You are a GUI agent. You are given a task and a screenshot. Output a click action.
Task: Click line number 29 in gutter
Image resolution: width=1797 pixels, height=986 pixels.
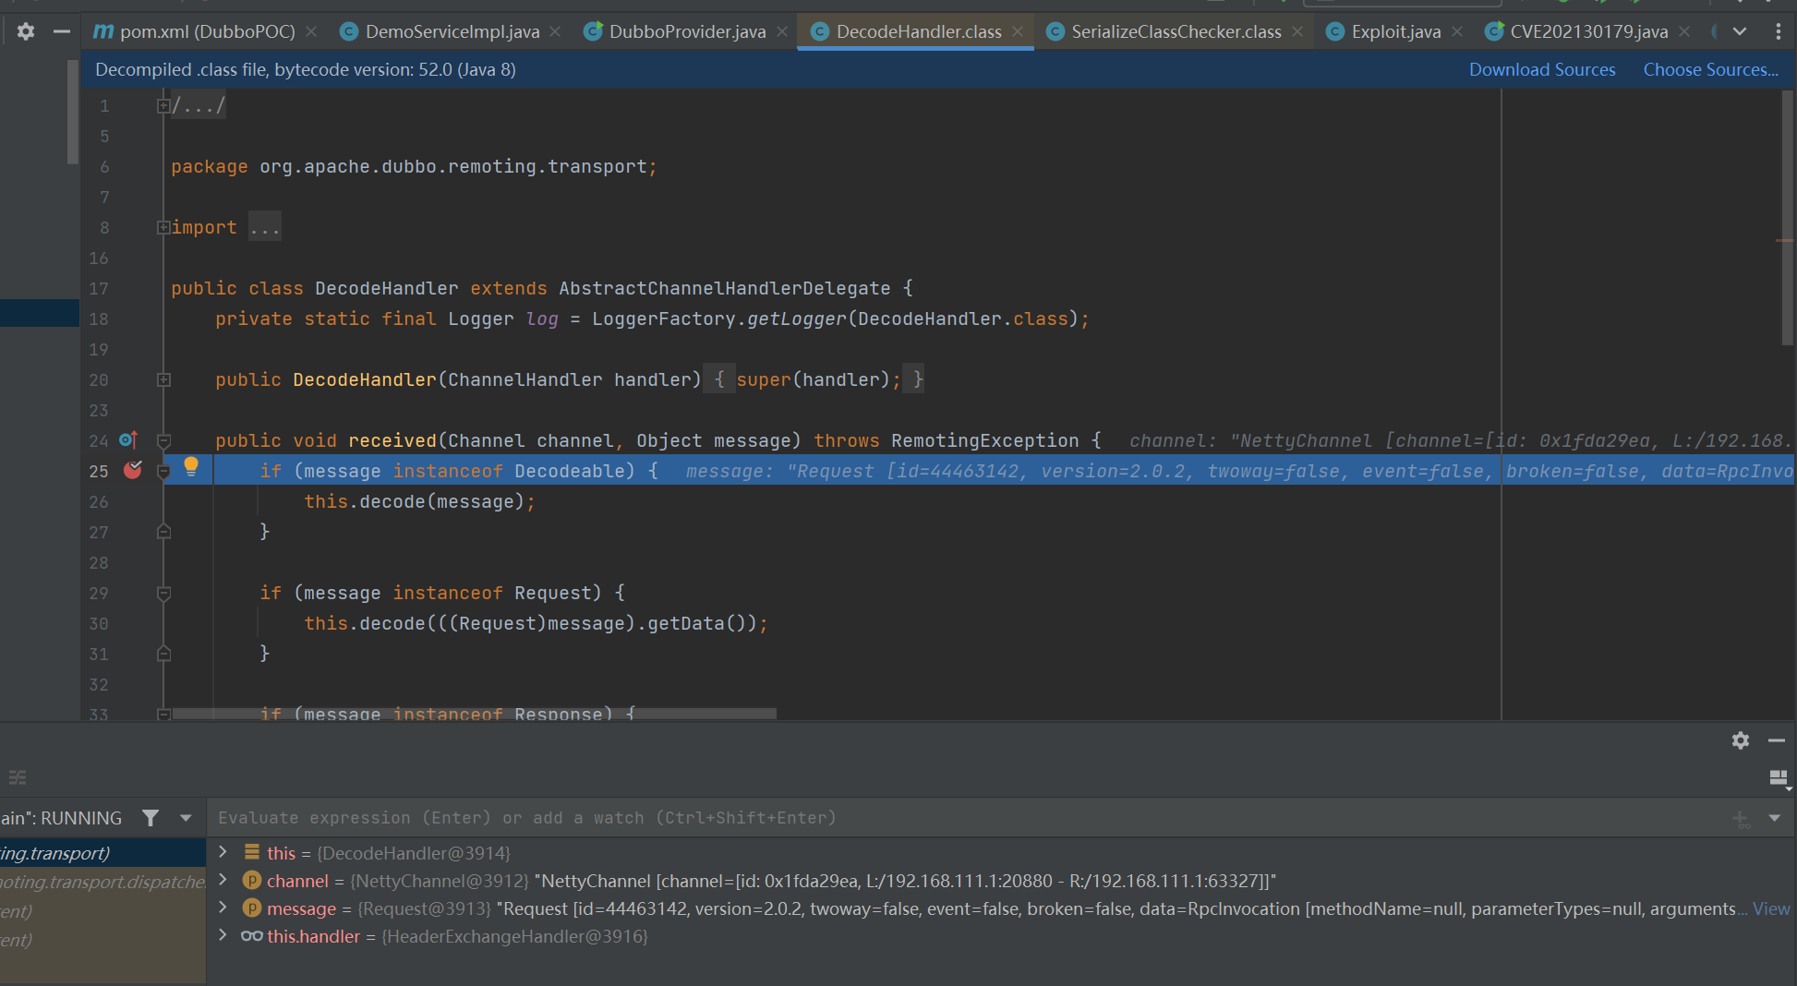coord(99,593)
